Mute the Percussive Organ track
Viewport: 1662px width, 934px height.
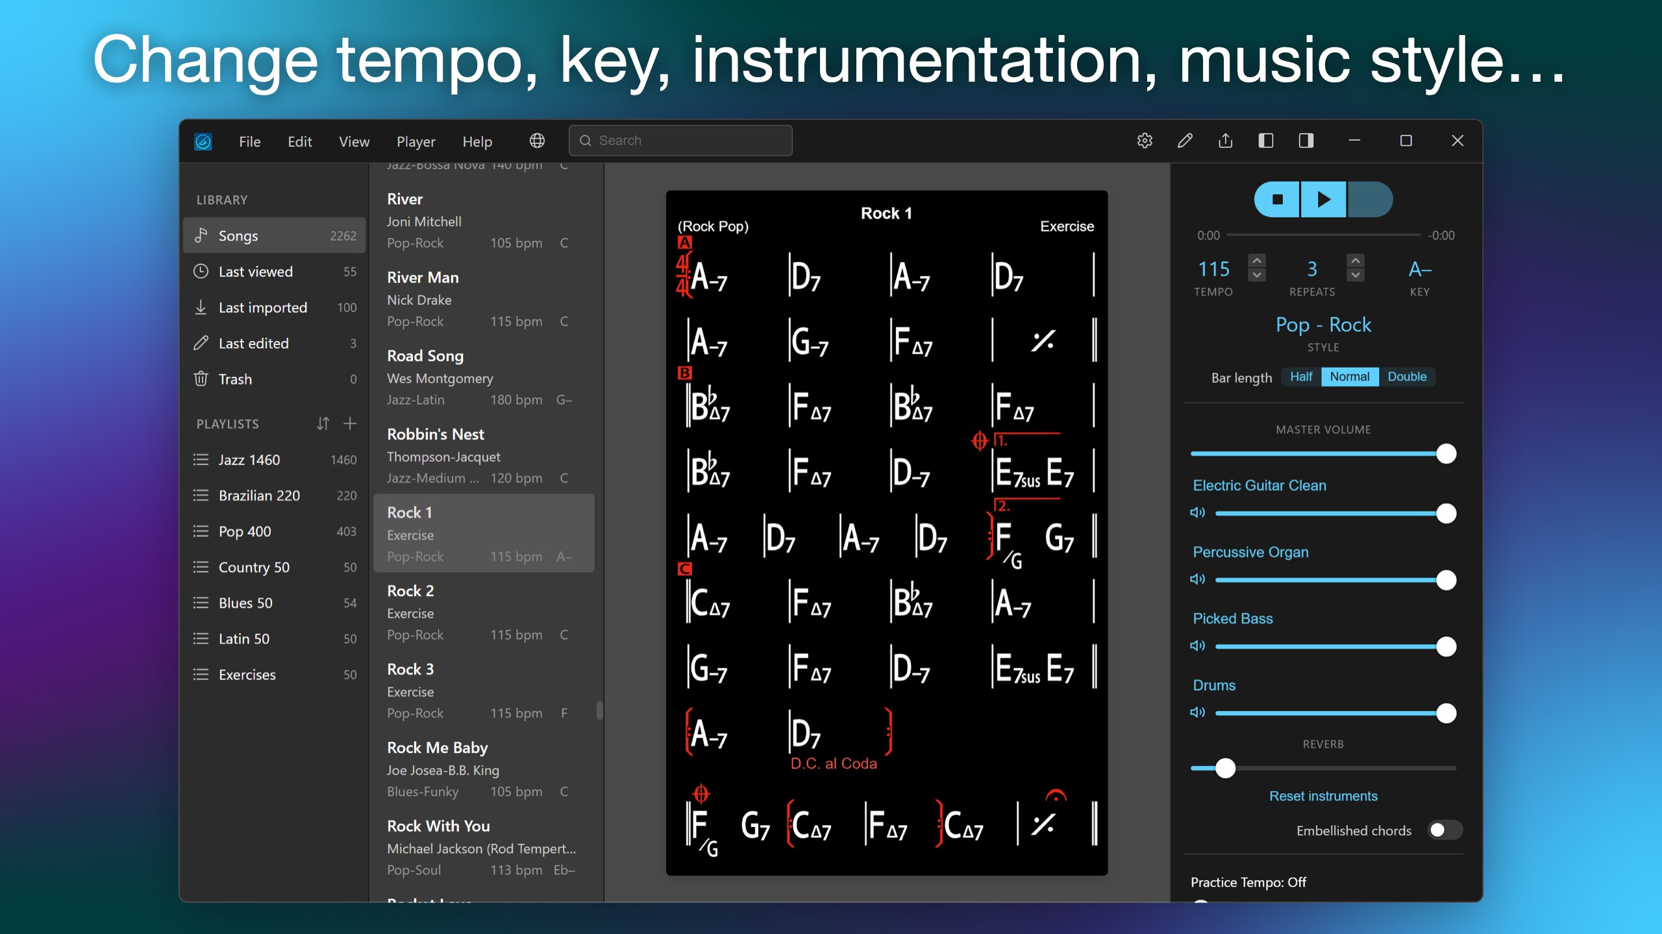(1197, 579)
